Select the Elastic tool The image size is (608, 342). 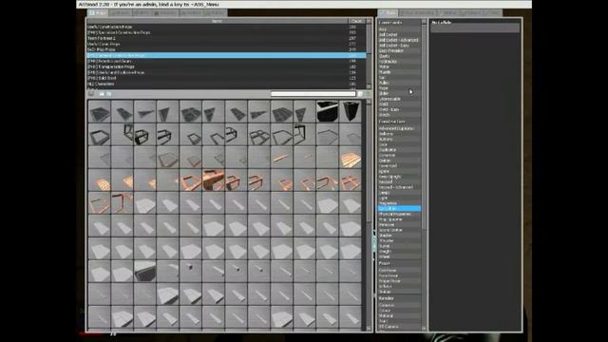pos(399,56)
